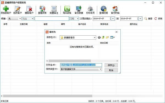Open the Official Website house icon
The image size is (165, 103).
(x=115, y=8)
